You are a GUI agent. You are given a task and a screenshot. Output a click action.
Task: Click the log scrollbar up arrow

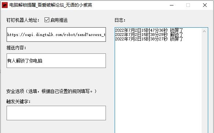tap(204, 31)
